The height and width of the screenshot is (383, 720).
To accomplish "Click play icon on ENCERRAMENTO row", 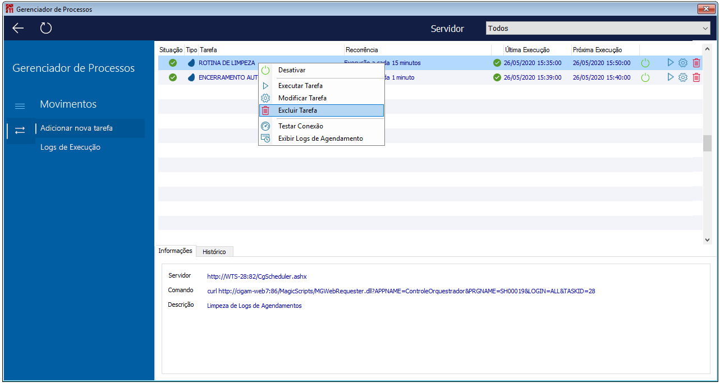I will (670, 77).
